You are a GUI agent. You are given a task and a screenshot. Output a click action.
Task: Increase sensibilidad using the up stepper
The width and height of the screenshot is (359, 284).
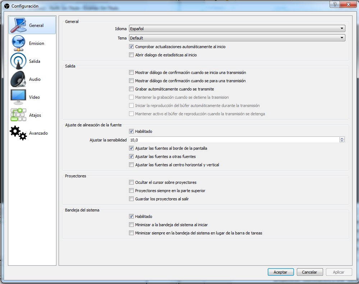tap(342, 138)
